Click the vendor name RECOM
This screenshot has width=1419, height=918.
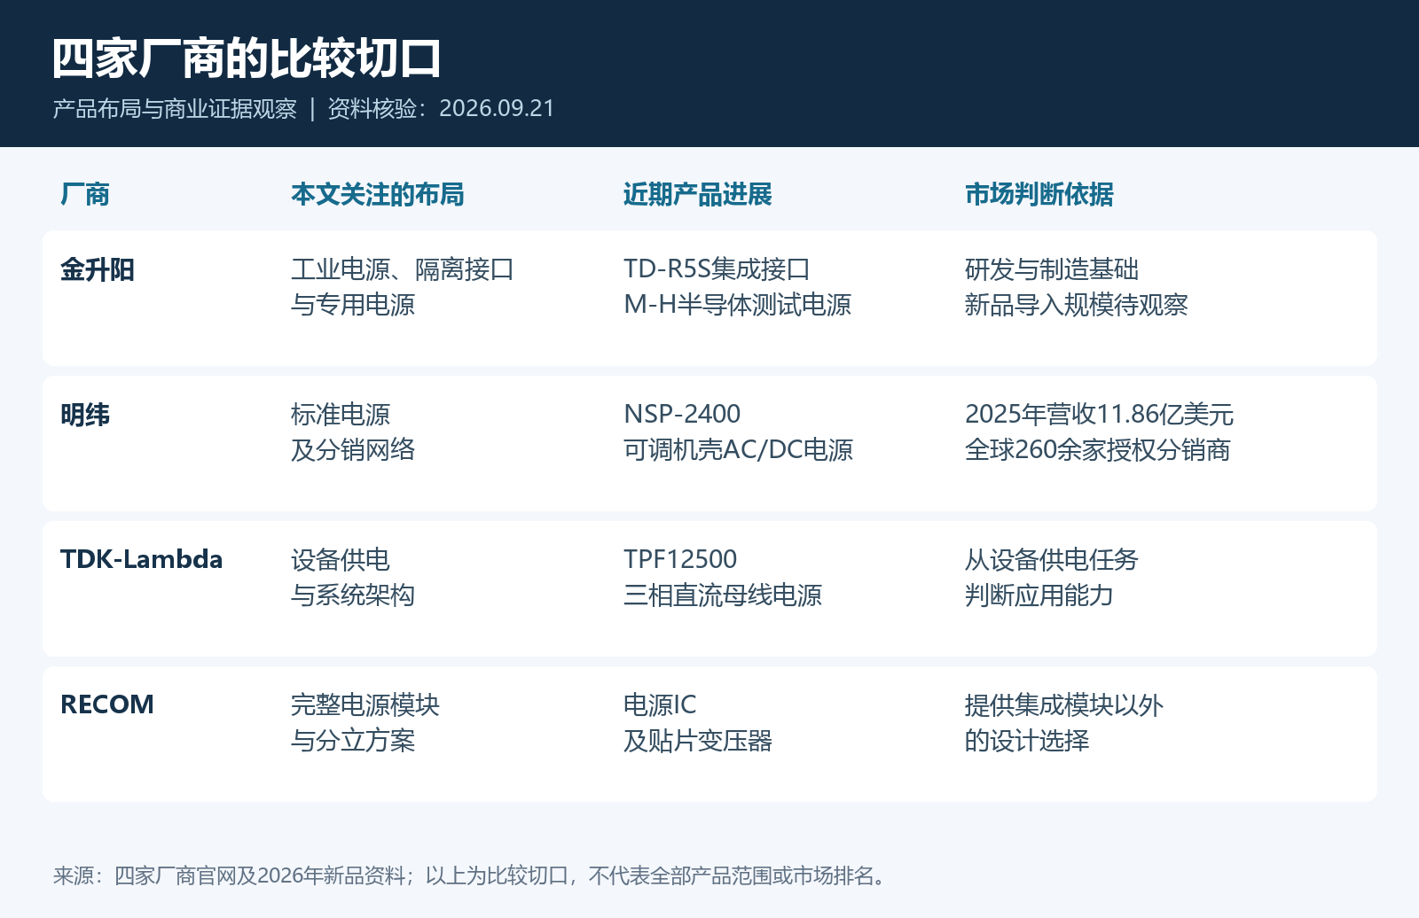pyautogui.click(x=107, y=705)
